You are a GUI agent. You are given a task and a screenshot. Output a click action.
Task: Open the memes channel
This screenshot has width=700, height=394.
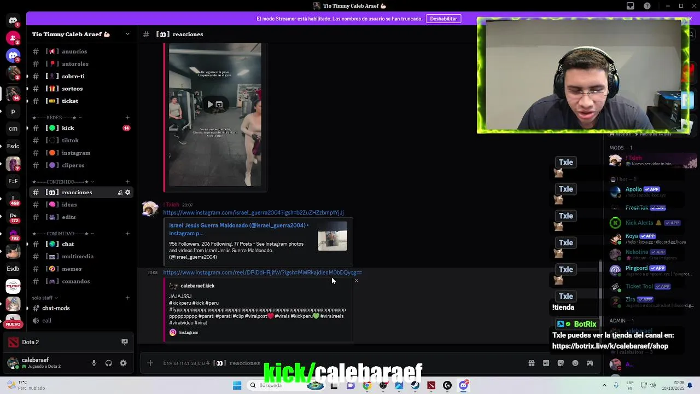click(x=81, y=269)
